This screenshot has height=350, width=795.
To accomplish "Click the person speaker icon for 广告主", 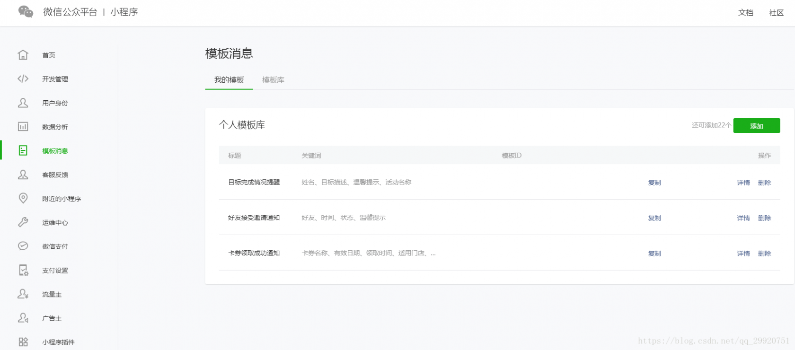I will click(x=23, y=318).
